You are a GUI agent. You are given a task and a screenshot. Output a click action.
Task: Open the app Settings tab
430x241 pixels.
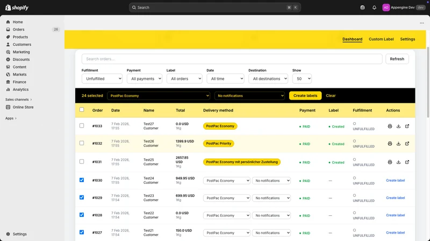pos(407,39)
